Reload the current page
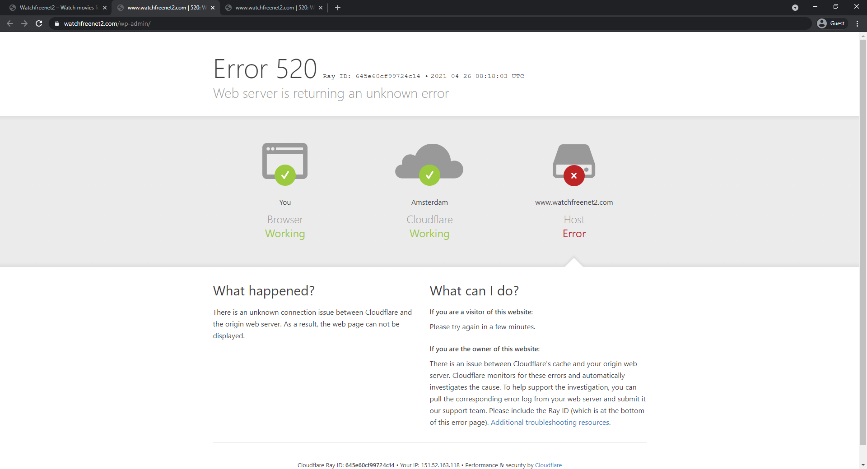The image size is (867, 469). (39, 23)
